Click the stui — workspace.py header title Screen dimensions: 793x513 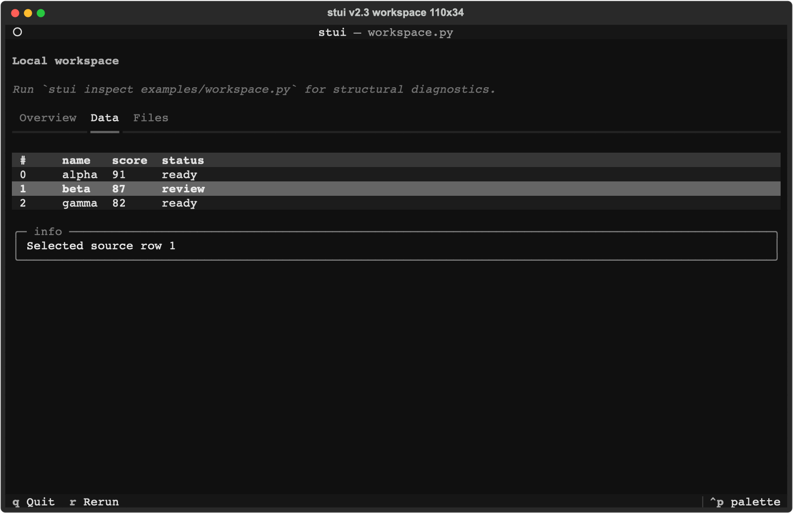[x=386, y=33]
